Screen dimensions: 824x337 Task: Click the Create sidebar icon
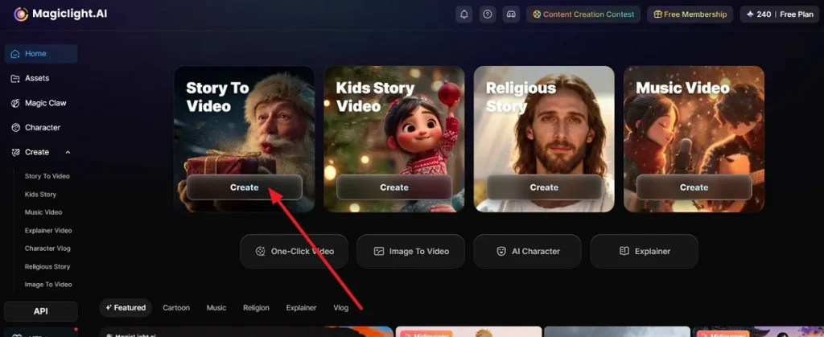[x=15, y=152]
